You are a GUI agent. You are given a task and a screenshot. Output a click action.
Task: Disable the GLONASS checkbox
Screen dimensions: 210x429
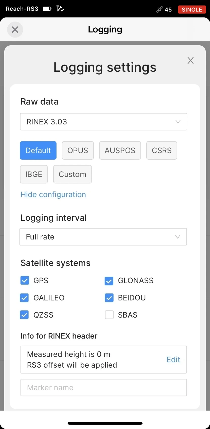(x=109, y=281)
